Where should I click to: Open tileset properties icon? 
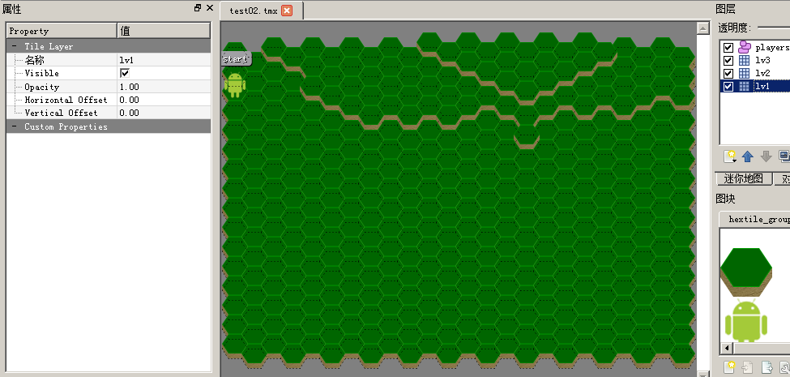click(784, 367)
